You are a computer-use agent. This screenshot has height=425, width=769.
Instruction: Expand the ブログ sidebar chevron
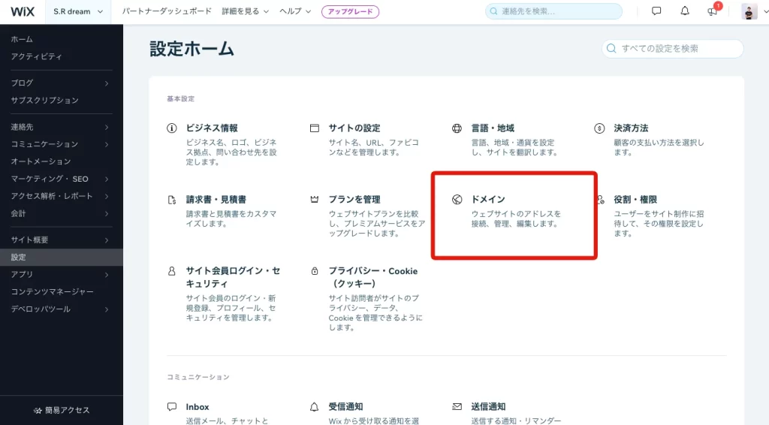pyautogui.click(x=107, y=83)
